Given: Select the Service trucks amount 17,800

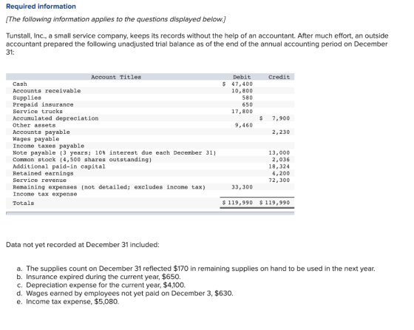Looking at the screenshot, I should pyautogui.click(x=242, y=112).
